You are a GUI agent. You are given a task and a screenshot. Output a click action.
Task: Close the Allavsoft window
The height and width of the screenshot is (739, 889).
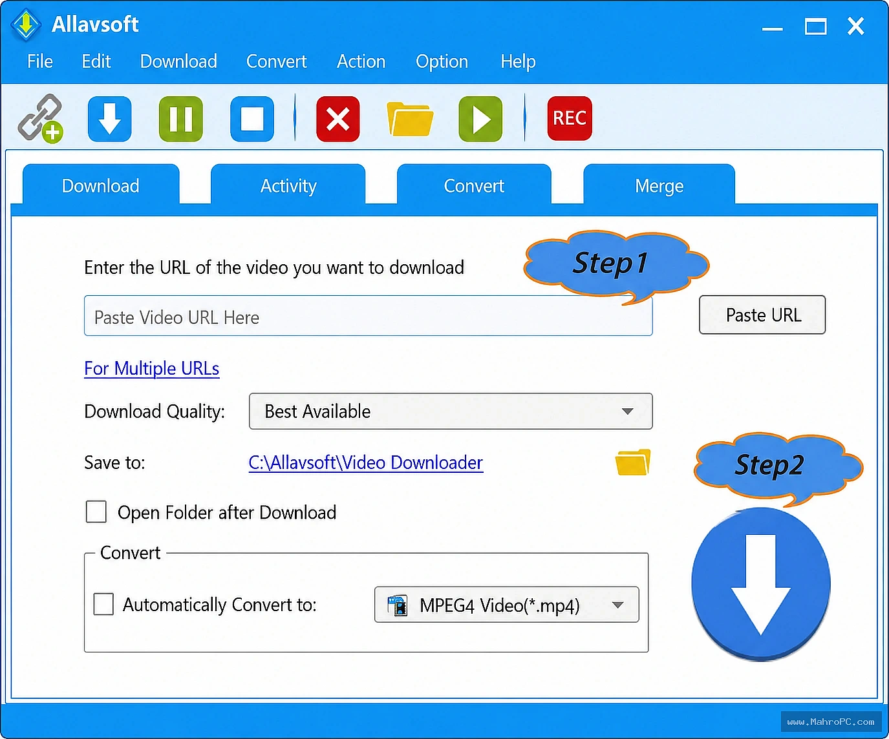(856, 26)
